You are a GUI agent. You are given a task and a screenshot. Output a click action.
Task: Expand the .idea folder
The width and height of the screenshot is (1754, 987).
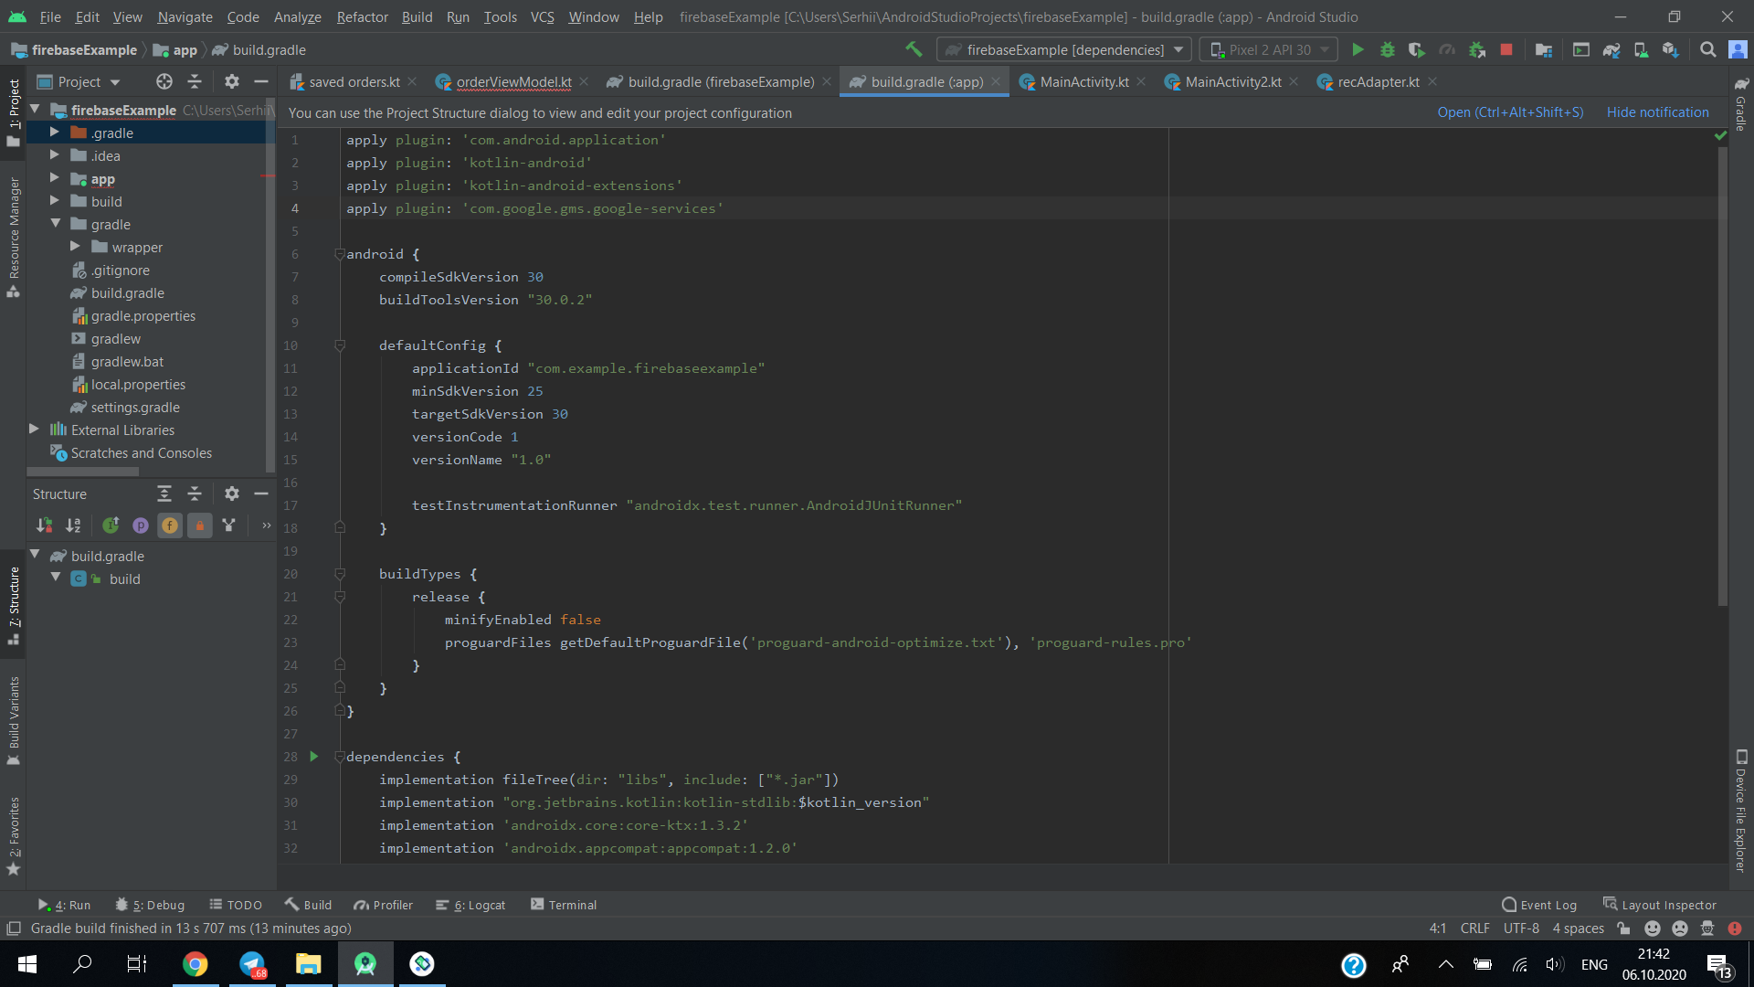point(54,155)
